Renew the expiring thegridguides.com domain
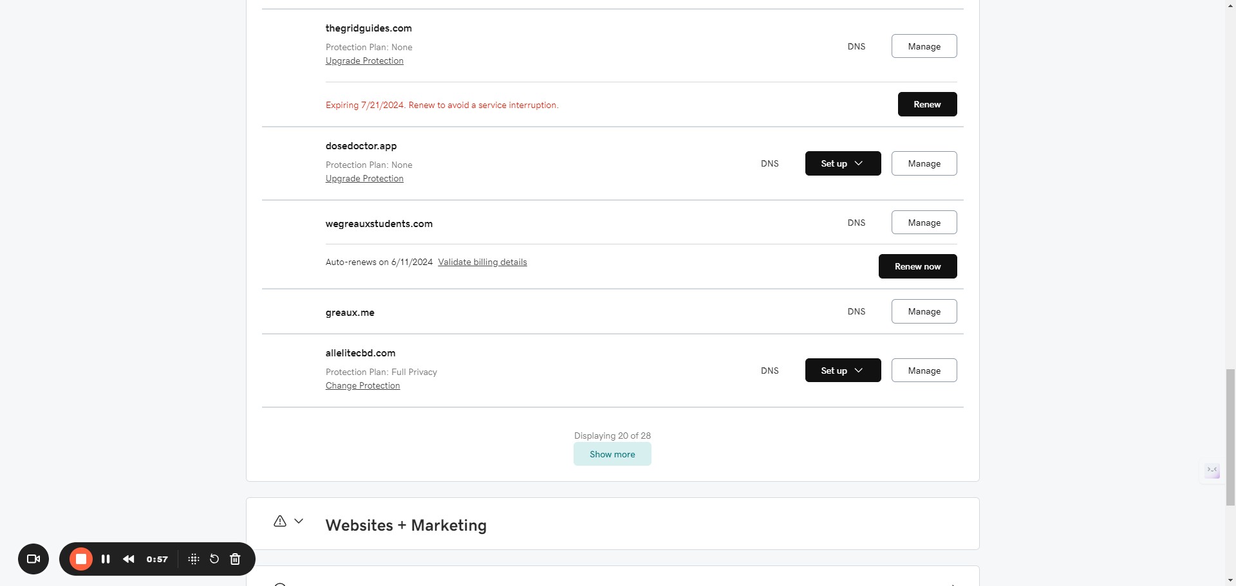 927,104
